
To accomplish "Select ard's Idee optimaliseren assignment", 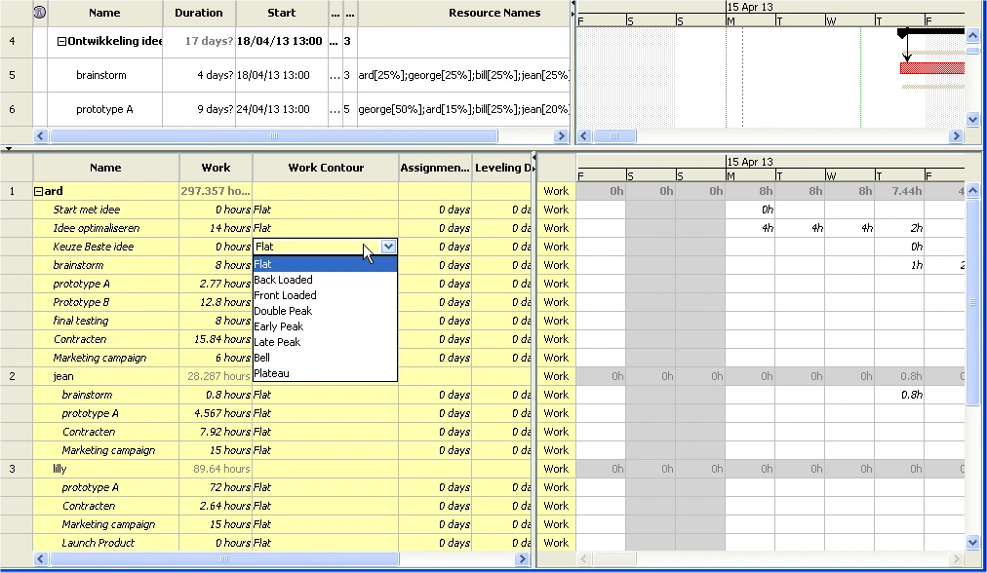I will point(105,228).
